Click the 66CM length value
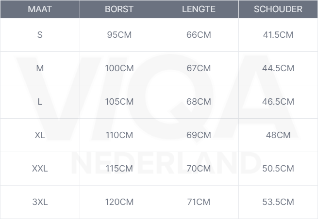 tap(199, 35)
